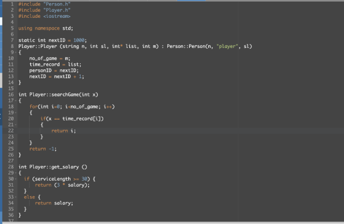344x224 pixels.
Task: Click the 1000 numeric literal
Action: (x=79, y=40)
